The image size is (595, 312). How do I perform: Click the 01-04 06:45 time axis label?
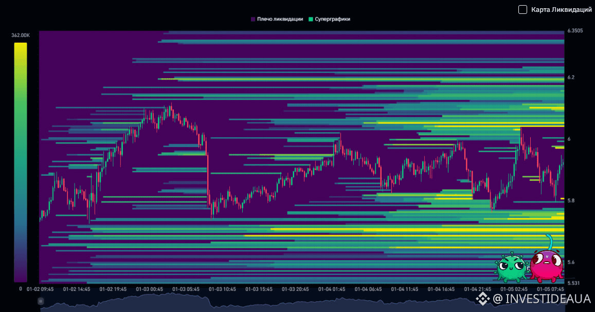click(x=368, y=289)
